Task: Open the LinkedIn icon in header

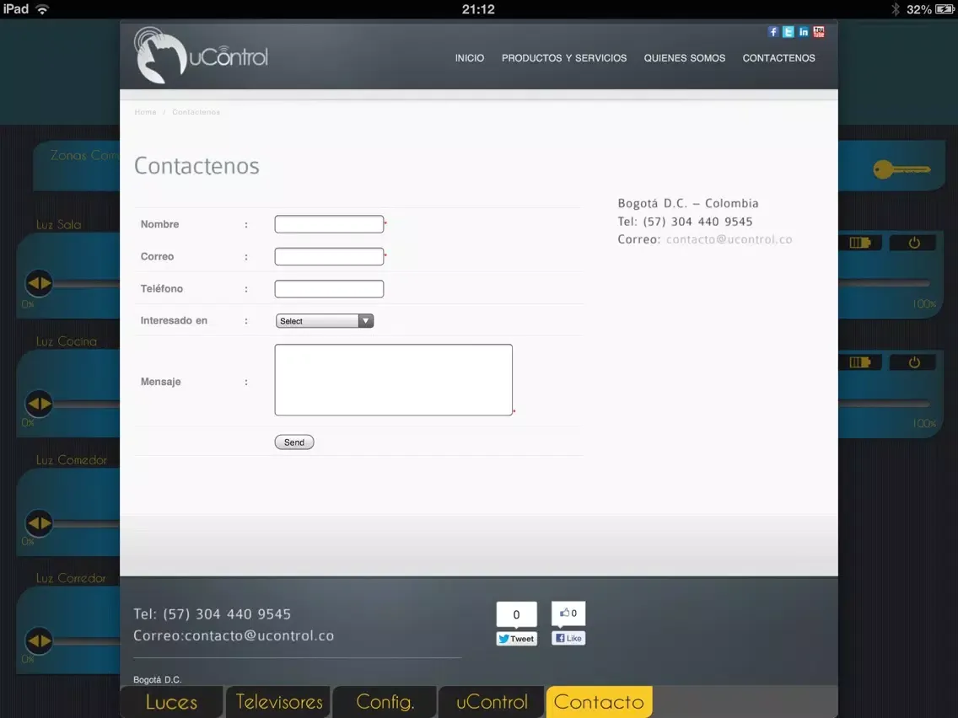Action: [x=803, y=32]
